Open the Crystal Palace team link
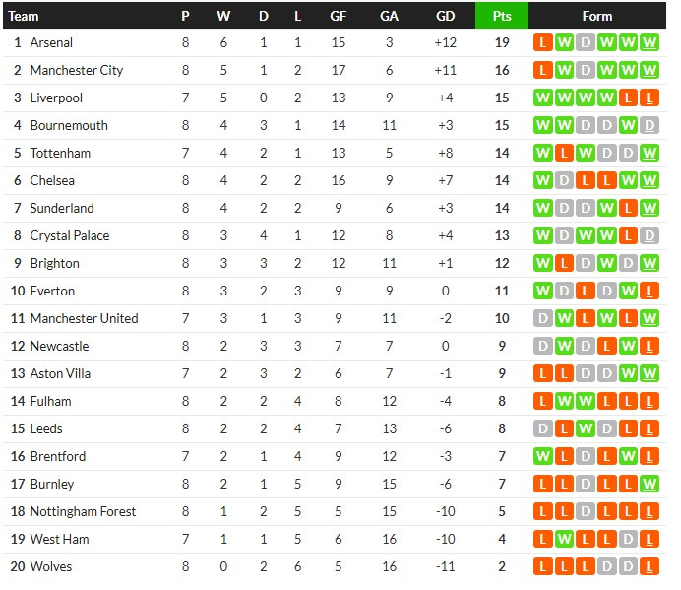 [x=69, y=235]
